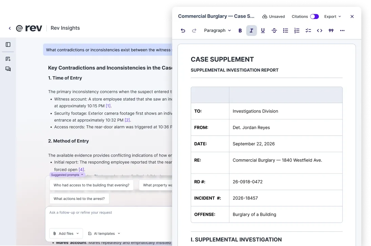Click the 'Burglary of a Building' cell
The height and width of the screenshot is (246, 371).
click(286, 214)
